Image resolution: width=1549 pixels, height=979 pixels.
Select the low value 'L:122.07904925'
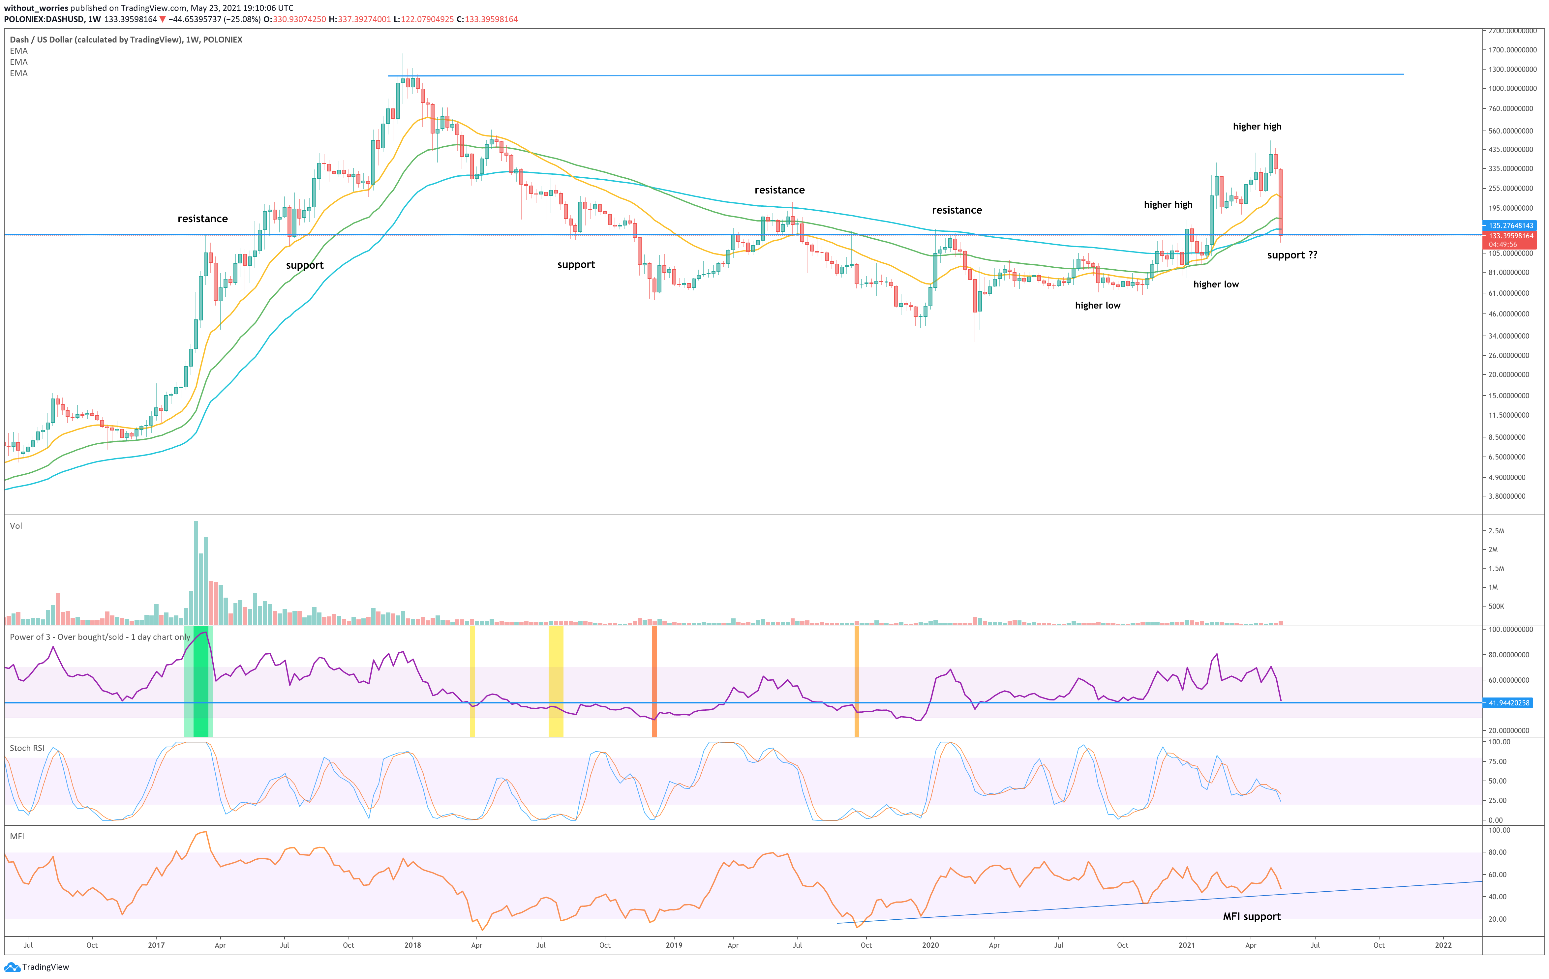click(423, 19)
